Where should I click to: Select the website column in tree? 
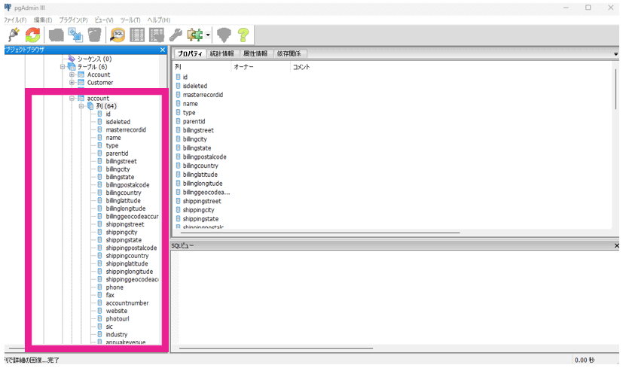(x=117, y=312)
